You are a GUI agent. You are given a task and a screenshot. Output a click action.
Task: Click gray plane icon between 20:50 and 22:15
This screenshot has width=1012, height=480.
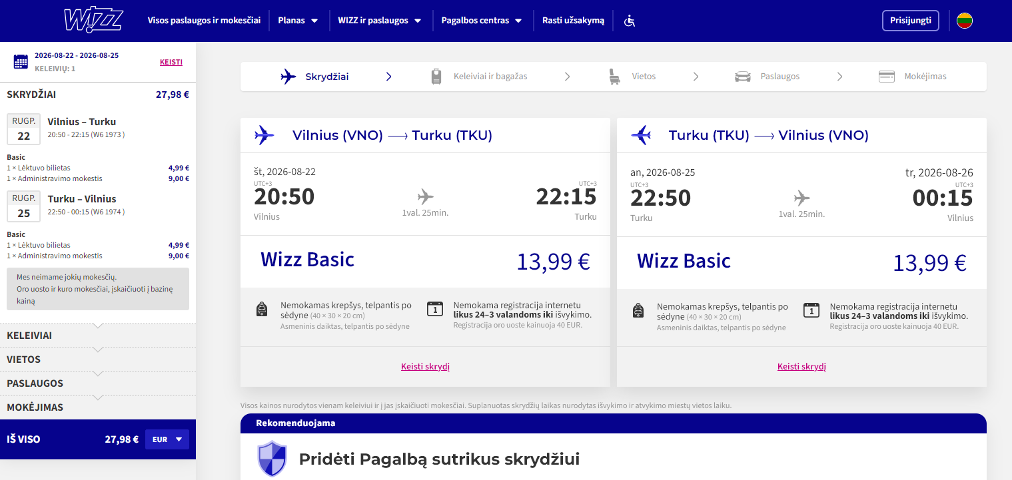[425, 197]
